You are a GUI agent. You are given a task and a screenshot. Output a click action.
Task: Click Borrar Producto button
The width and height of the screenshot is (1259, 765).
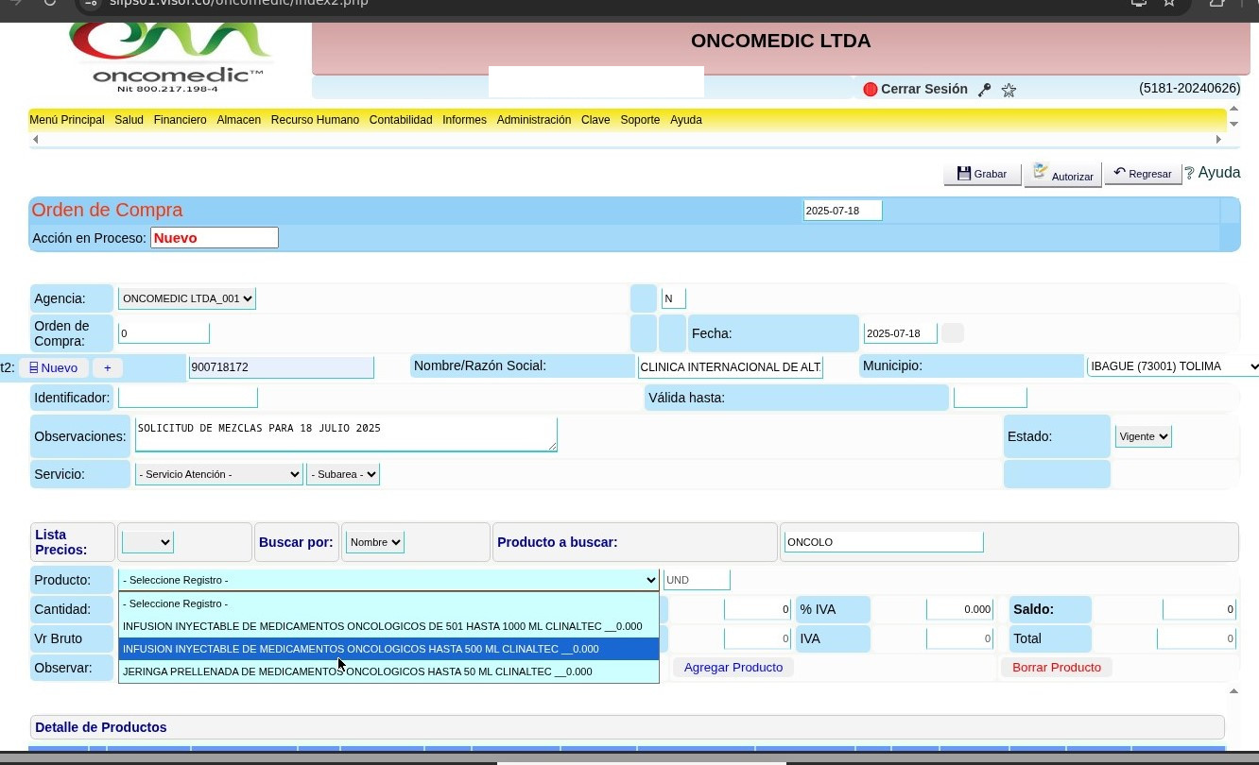pos(1056,667)
